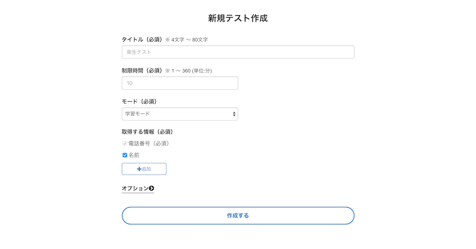Image resolution: width=476 pixels, height=249 pixels.
Task: Click the タイトル（必須） label
Action: [x=143, y=40]
